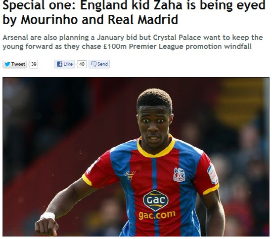Open the tweet count bubble showing 39

point(34,64)
